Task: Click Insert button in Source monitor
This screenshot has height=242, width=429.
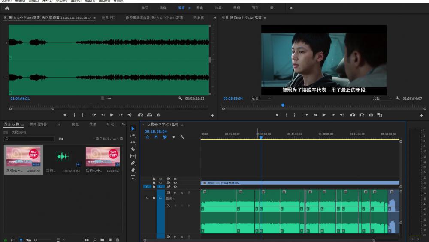Action: (x=141, y=115)
